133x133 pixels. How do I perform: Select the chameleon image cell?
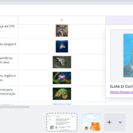coord(62,94)
